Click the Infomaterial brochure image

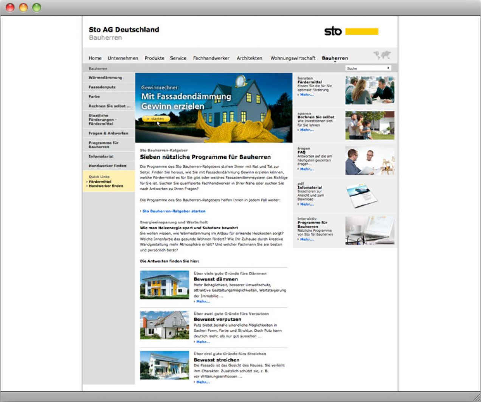click(x=362, y=196)
